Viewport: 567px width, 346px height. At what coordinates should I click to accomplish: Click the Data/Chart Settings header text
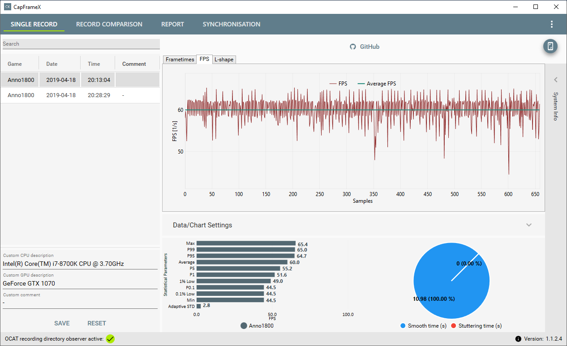tap(202, 225)
